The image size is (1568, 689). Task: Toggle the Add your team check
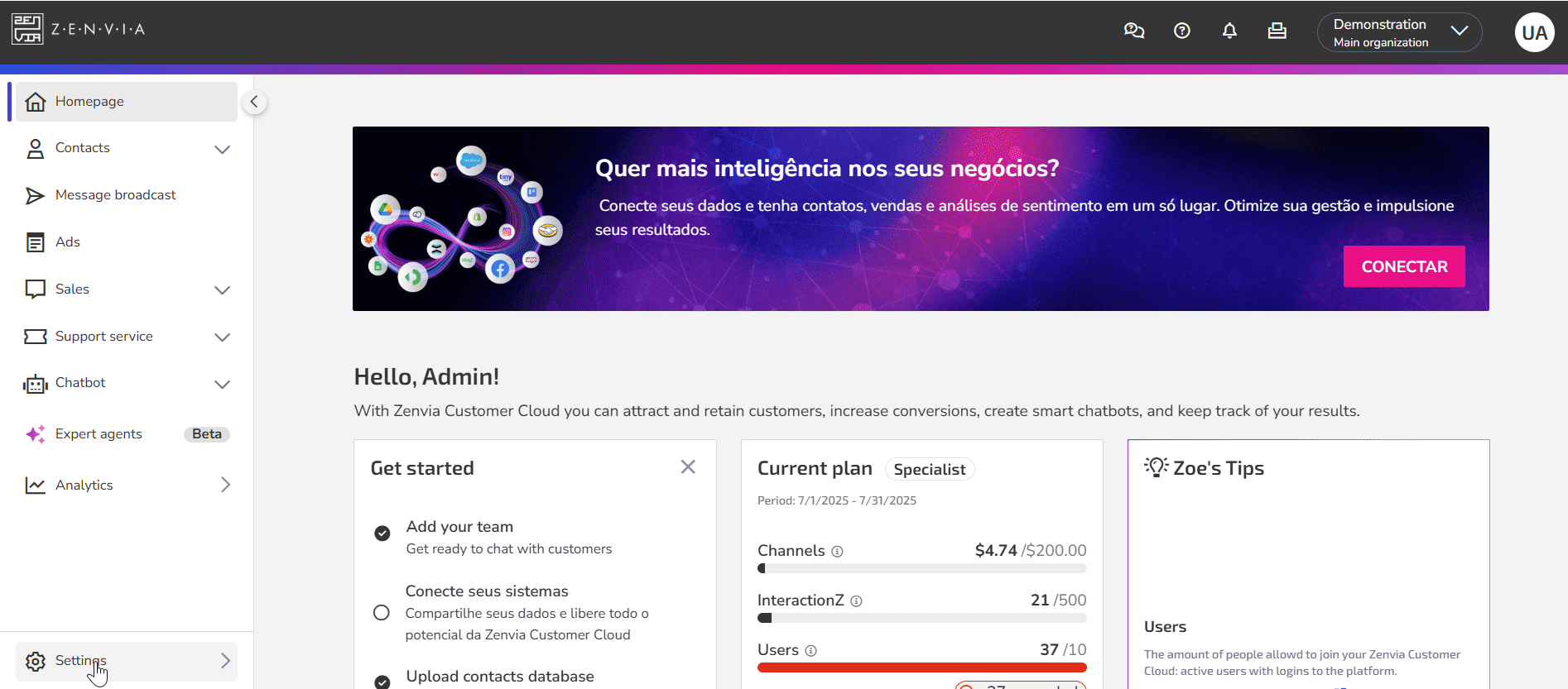tap(382, 533)
